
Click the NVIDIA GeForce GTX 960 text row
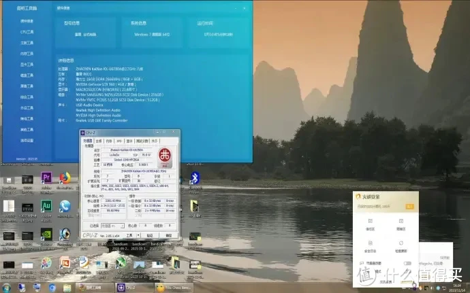pos(106,84)
